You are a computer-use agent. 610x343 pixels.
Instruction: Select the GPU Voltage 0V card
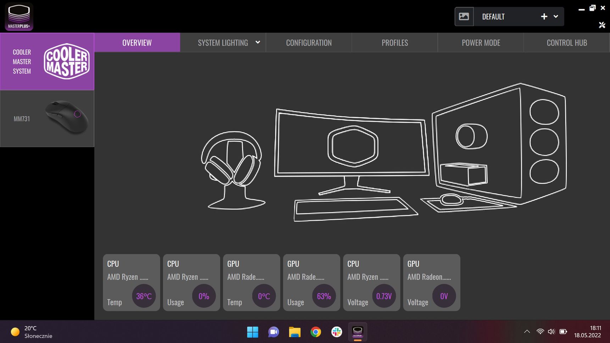pos(432,282)
